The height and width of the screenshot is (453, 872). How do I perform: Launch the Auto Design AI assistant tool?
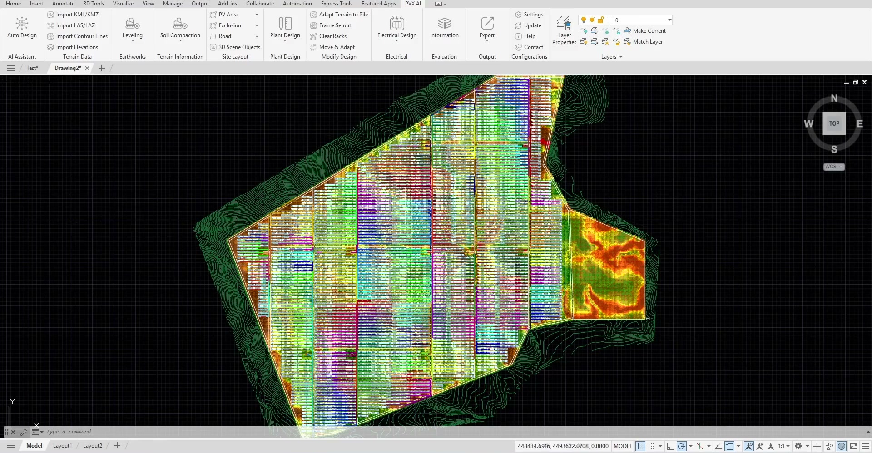point(22,28)
